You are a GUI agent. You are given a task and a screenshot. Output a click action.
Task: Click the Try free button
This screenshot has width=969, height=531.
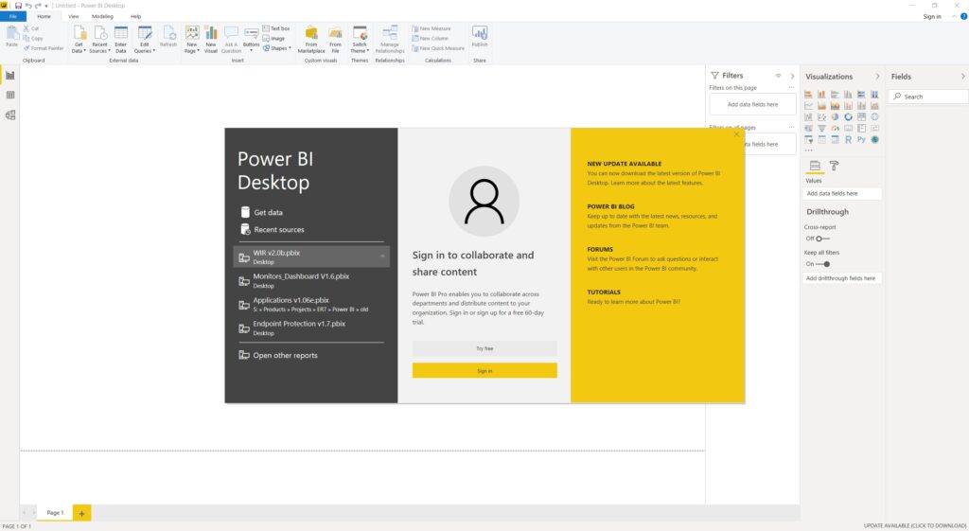click(x=484, y=349)
